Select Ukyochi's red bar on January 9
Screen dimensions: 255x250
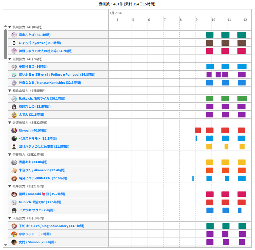(x=198, y=131)
